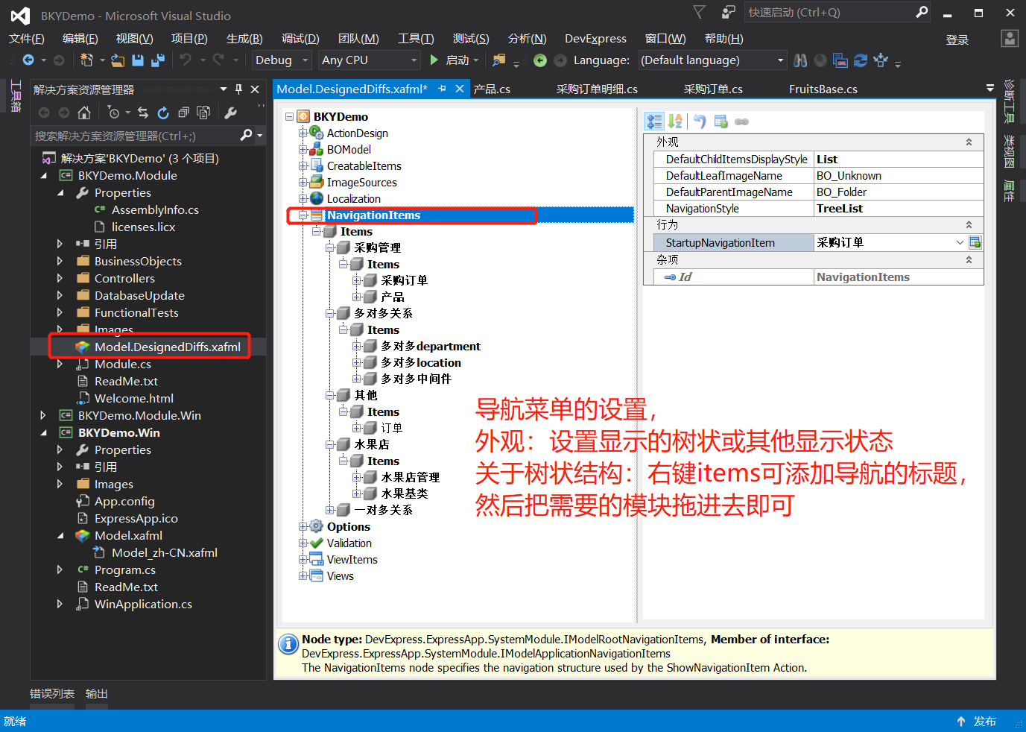1026x732 pixels.
Task: Select the Options node in model tree
Action: point(348,527)
